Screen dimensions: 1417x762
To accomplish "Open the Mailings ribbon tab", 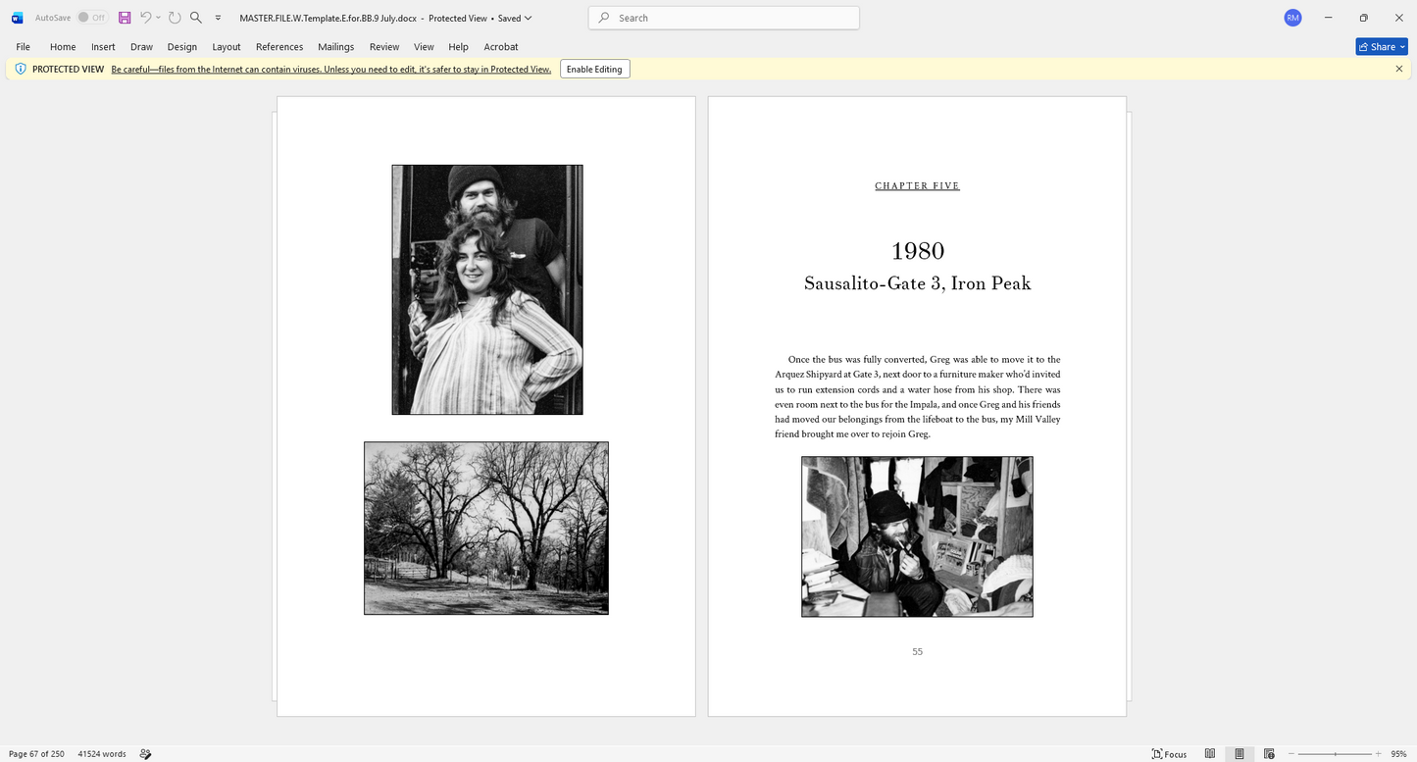I will [x=336, y=46].
